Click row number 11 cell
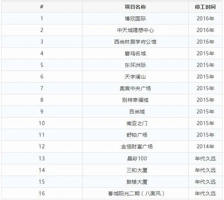The image size is (224, 200). 42,135
